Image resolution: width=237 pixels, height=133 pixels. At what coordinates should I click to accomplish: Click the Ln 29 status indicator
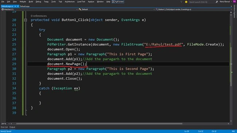coord(187,131)
